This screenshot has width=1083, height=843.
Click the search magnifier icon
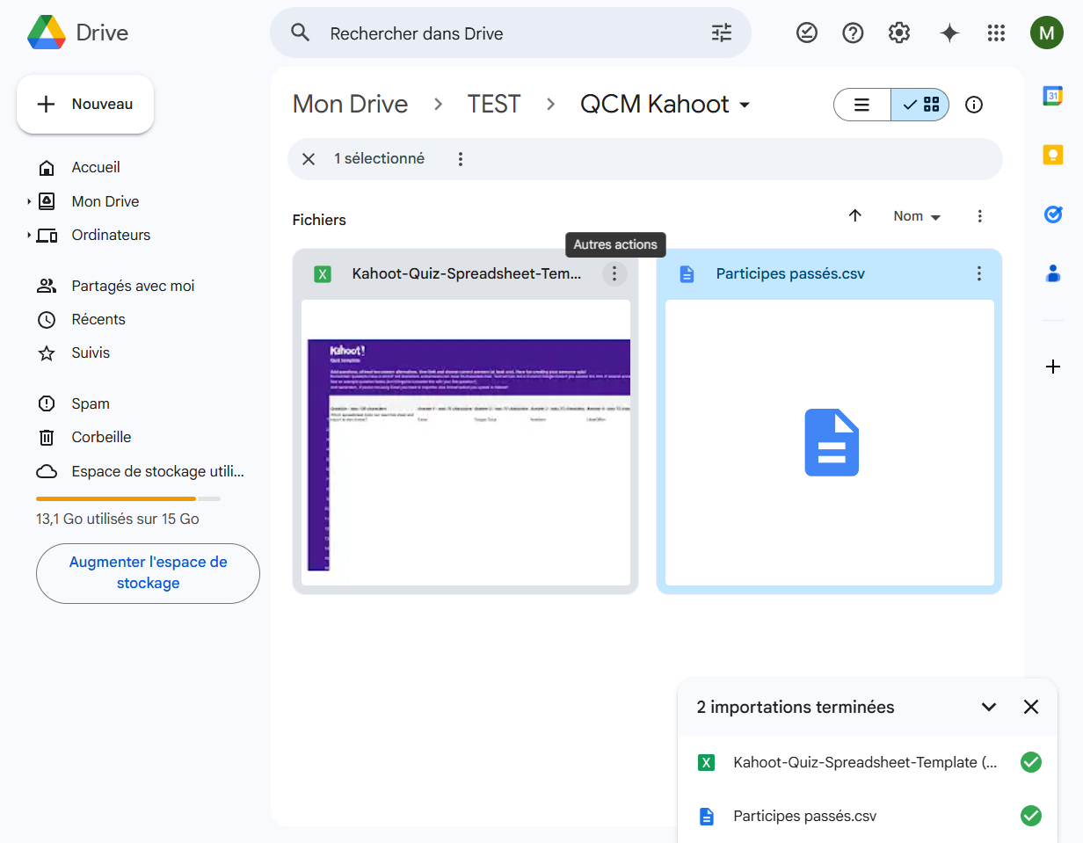[301, 33]
